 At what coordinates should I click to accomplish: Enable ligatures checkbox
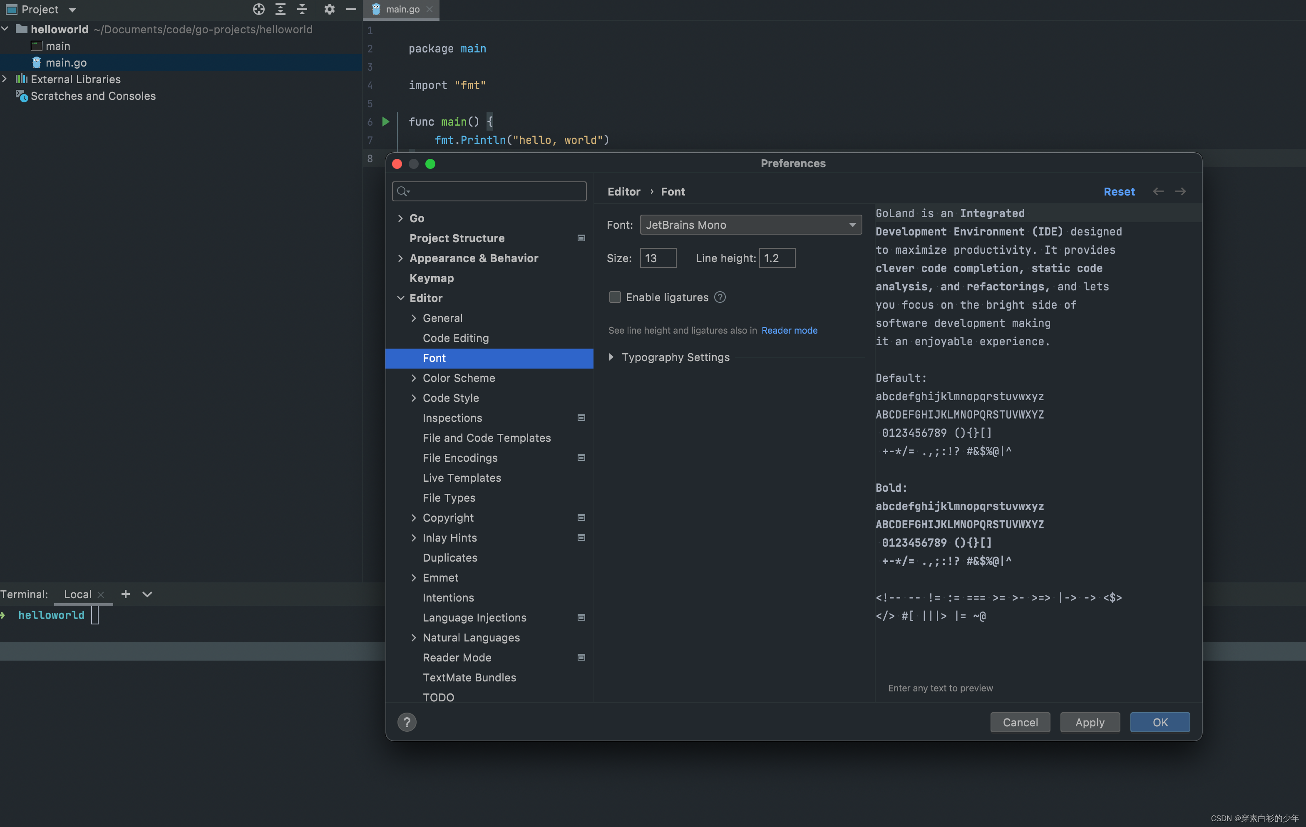point(614,297)
